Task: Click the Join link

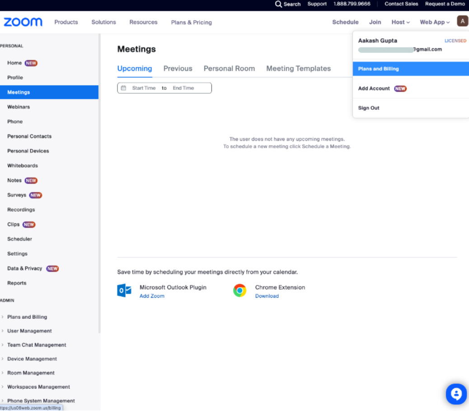Action: (x=375, y=22)
